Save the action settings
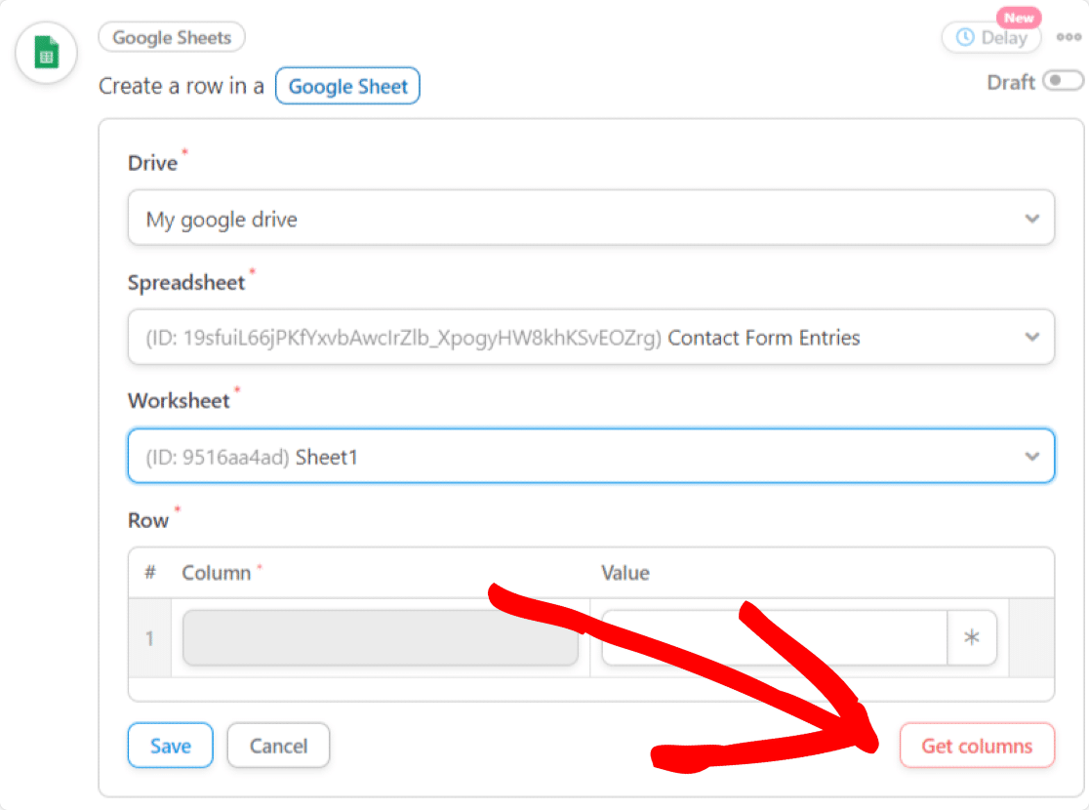This screenshot has height=810, width=1089. [170, 746]
